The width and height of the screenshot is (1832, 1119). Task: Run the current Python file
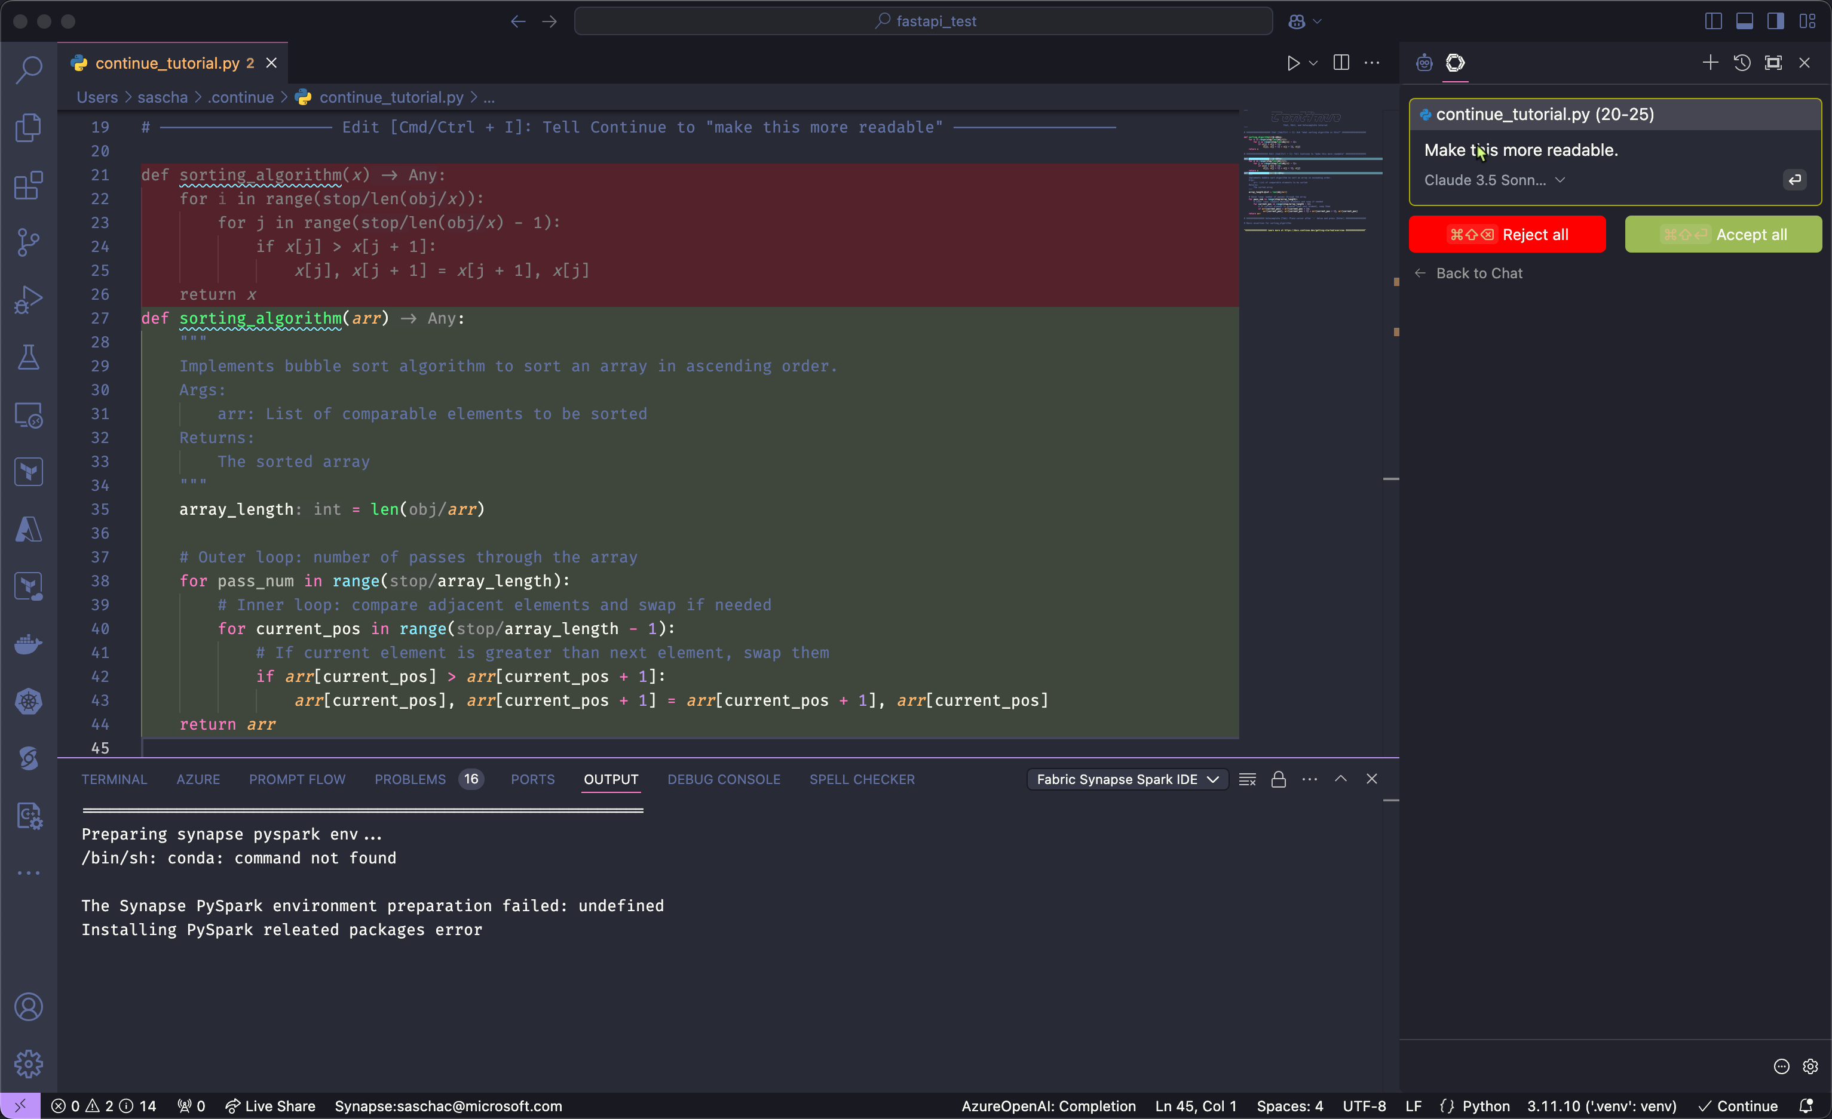click(1293, 63)
